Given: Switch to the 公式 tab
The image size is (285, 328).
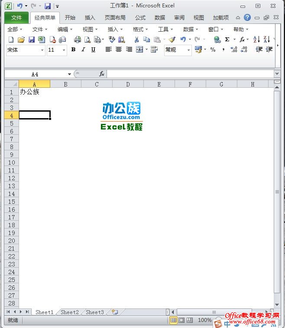Looking at the screenshot, I should coord(140,17).
